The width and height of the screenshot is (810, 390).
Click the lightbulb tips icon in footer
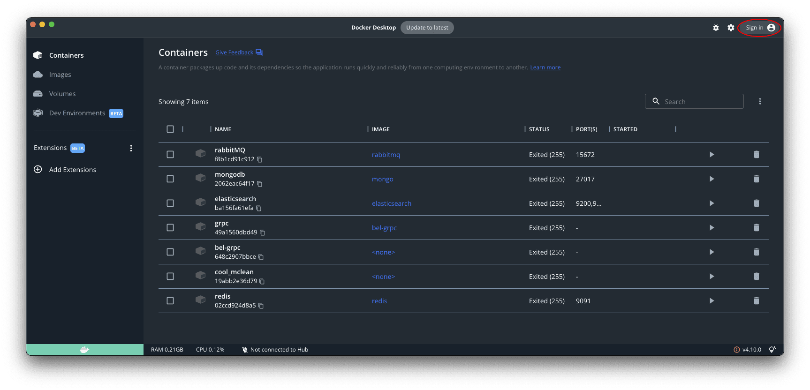[x=772, y=350]
